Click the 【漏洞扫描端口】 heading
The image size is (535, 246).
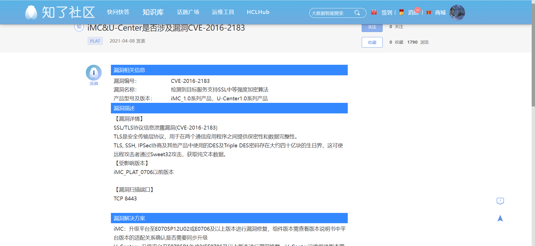(x=135, y=190)
